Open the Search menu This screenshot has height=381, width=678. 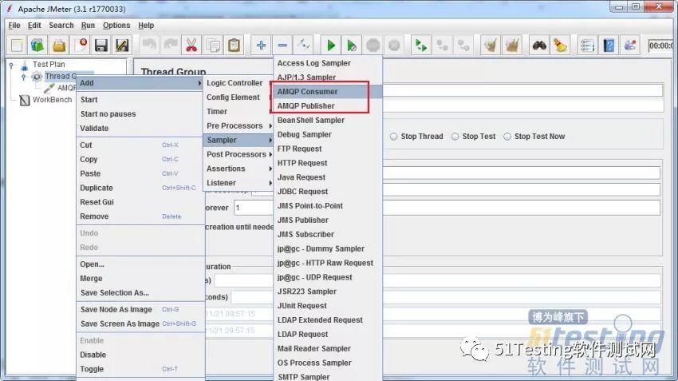(x=61, y=26)
